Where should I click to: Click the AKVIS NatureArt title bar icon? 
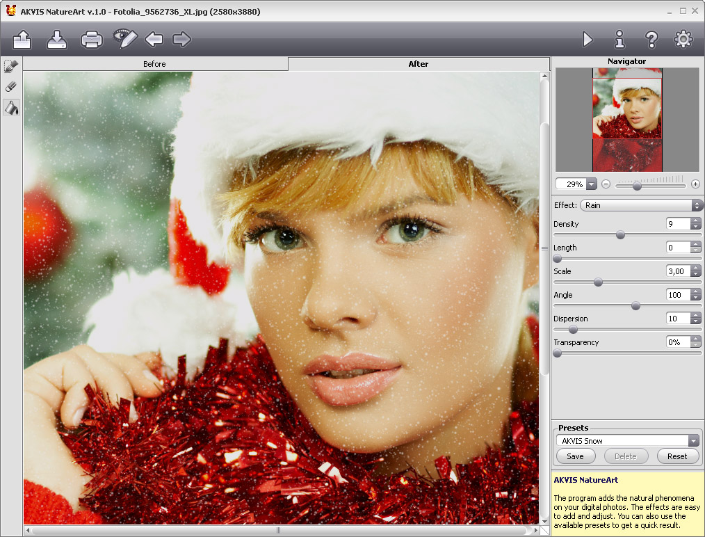(x=11, y=11)
